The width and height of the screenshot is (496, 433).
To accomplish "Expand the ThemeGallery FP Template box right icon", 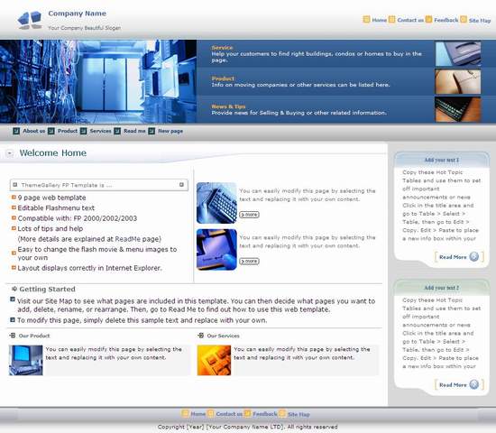I will point(181,185).
